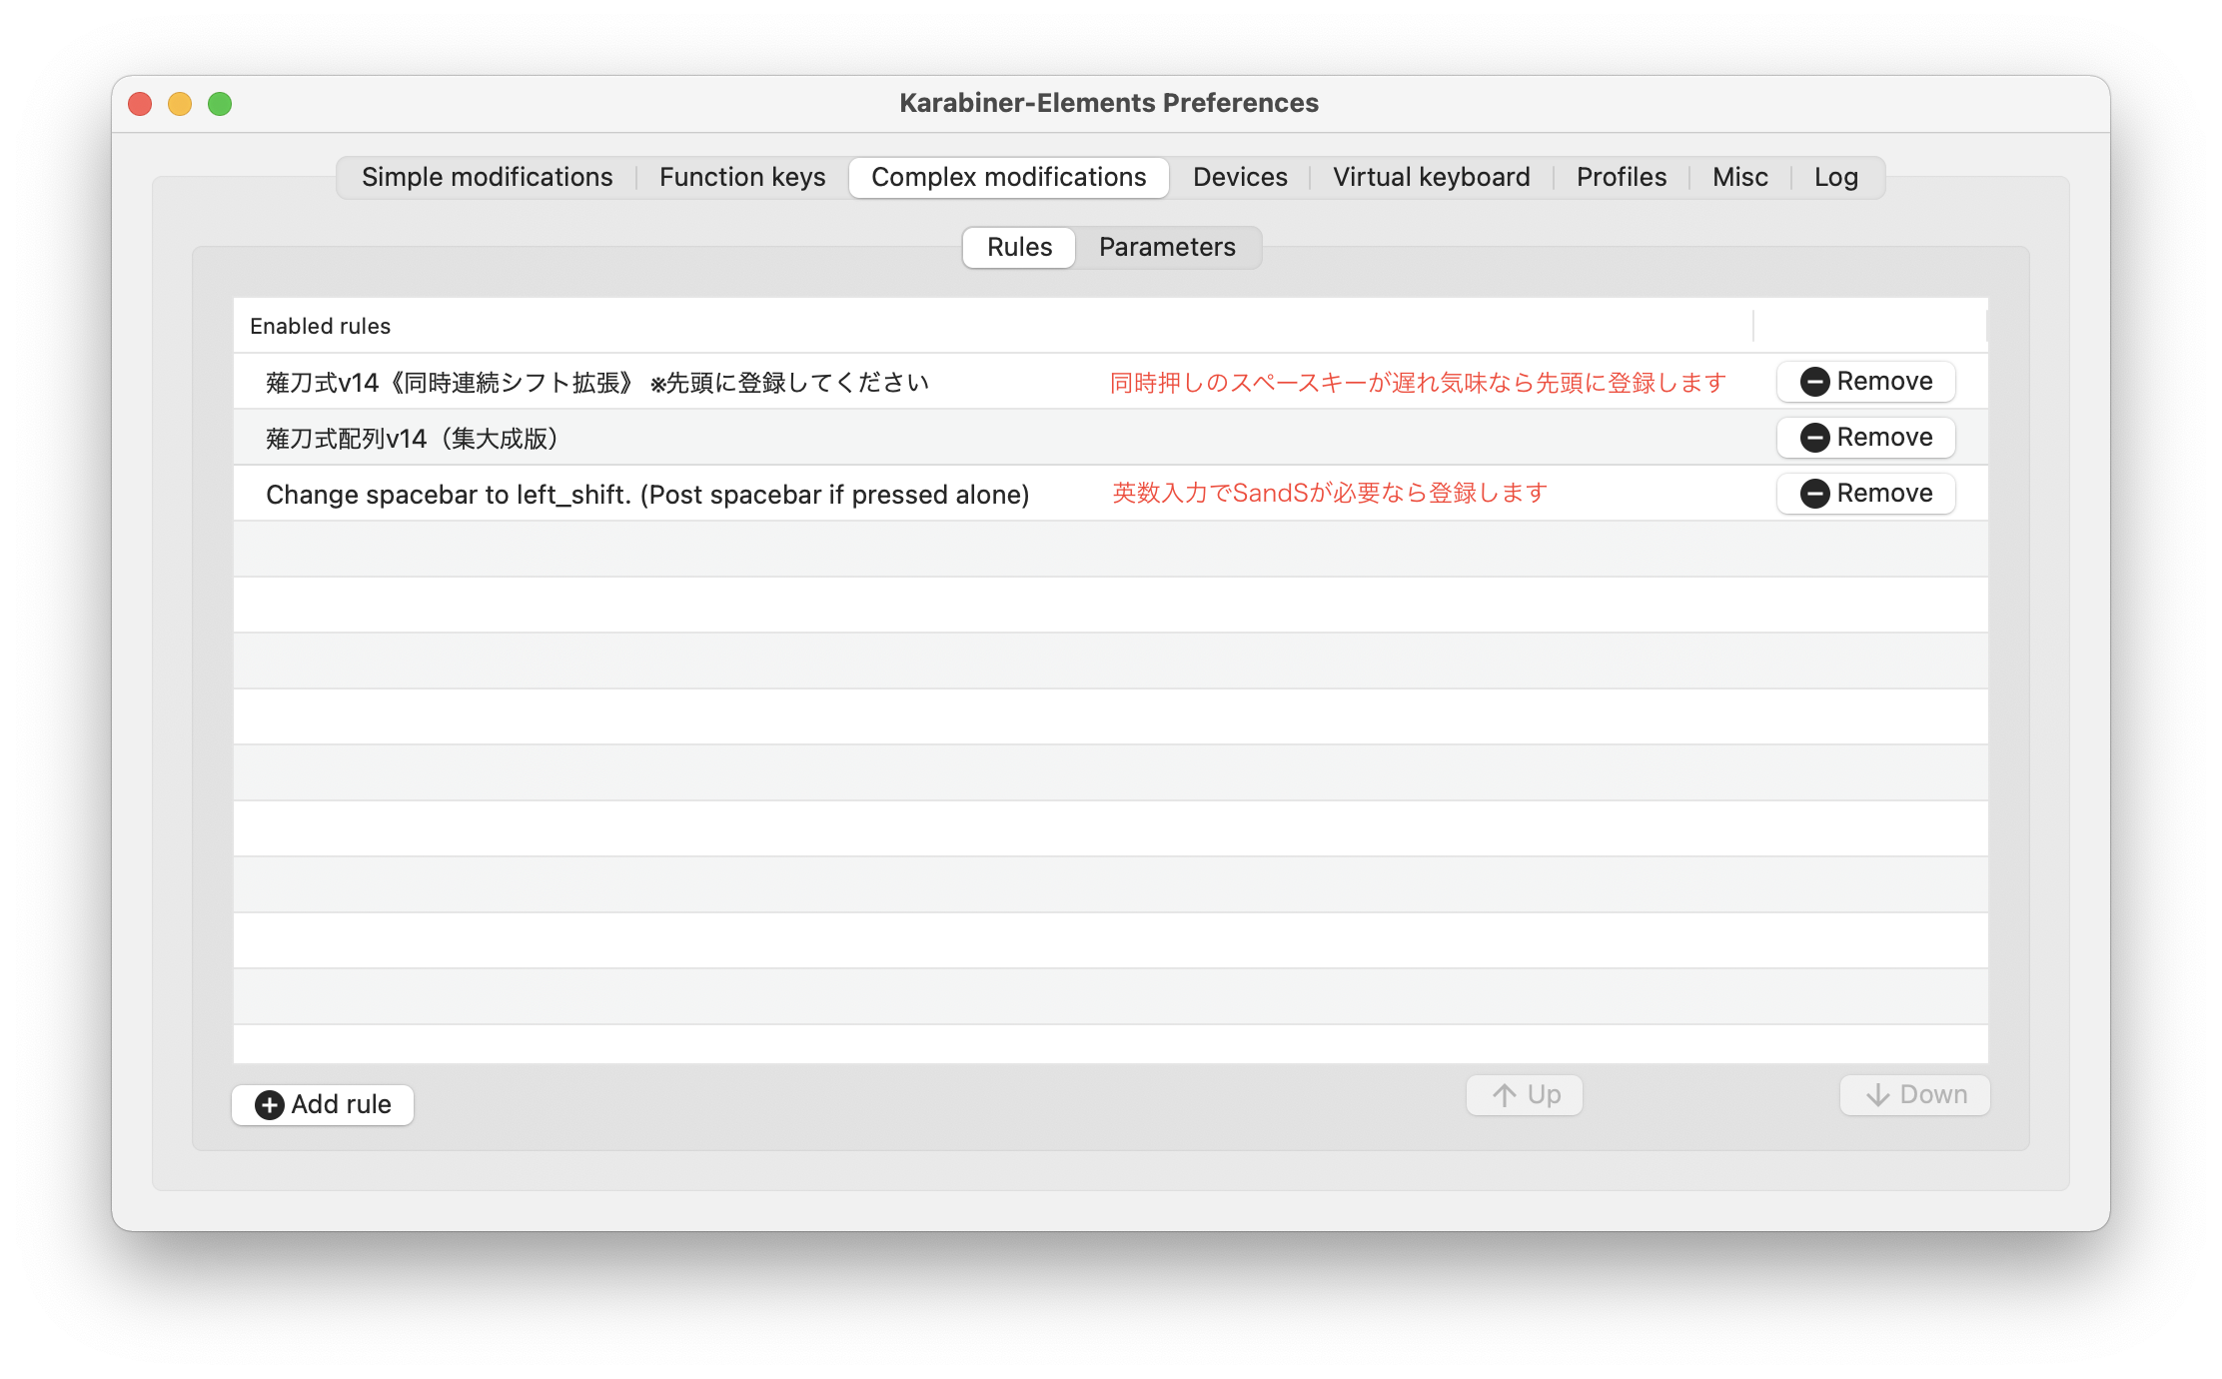This screenshot has width=2222, height=1379.
Task: Click the Up arrow icon
Action: 1505,1095
